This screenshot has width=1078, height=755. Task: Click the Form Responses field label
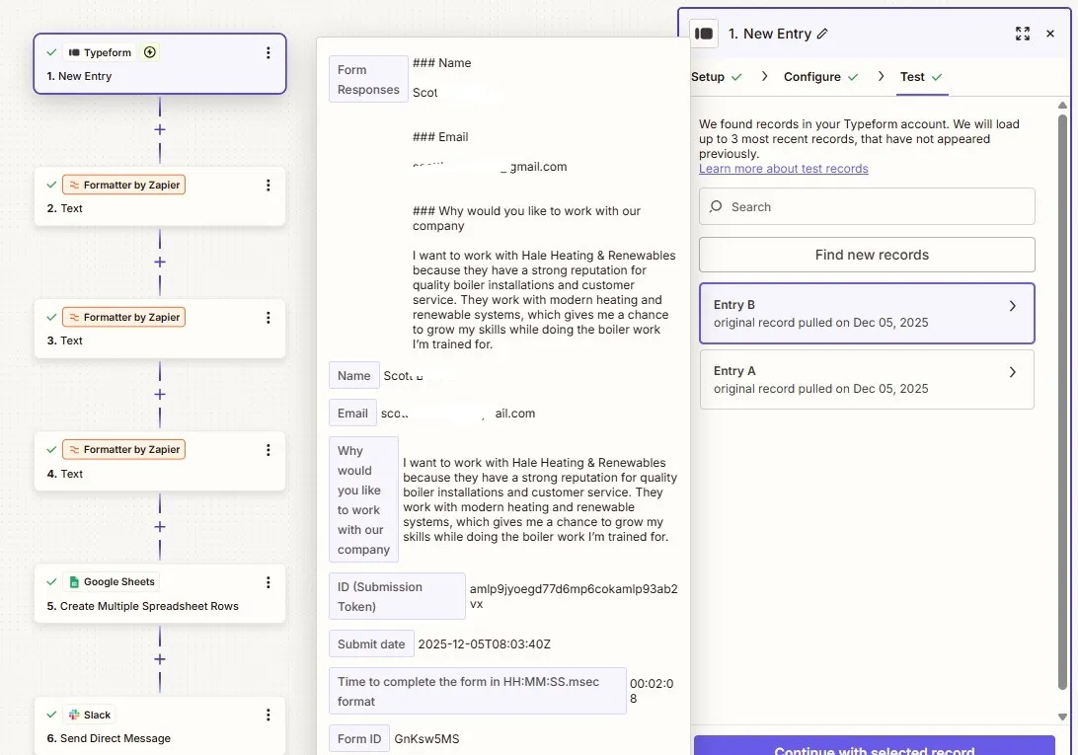[x=368, y=79]
